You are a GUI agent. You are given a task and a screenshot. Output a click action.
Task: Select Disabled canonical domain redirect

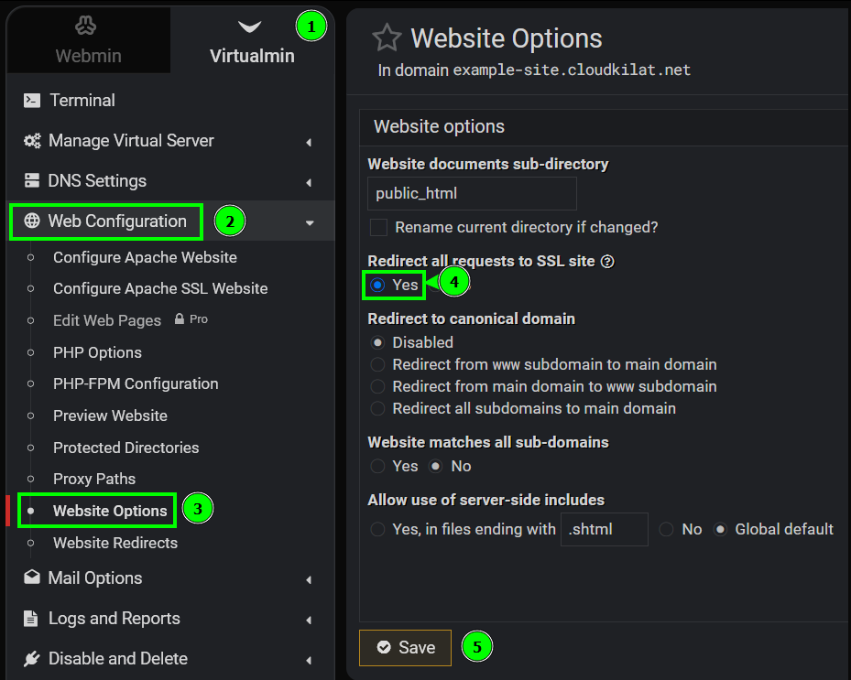pos(377,342)
